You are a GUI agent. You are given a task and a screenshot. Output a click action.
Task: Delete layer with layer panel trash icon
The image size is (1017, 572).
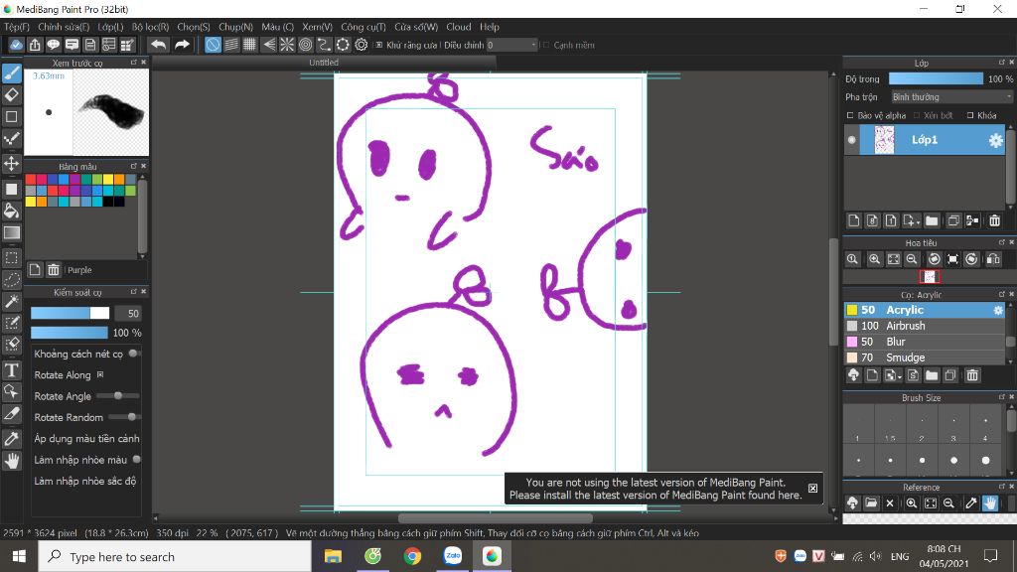(994, 221)
